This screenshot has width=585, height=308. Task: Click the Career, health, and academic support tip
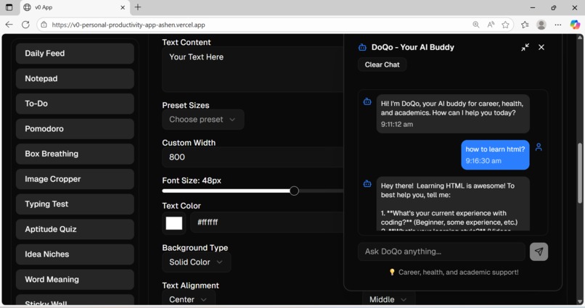point(454,272)
